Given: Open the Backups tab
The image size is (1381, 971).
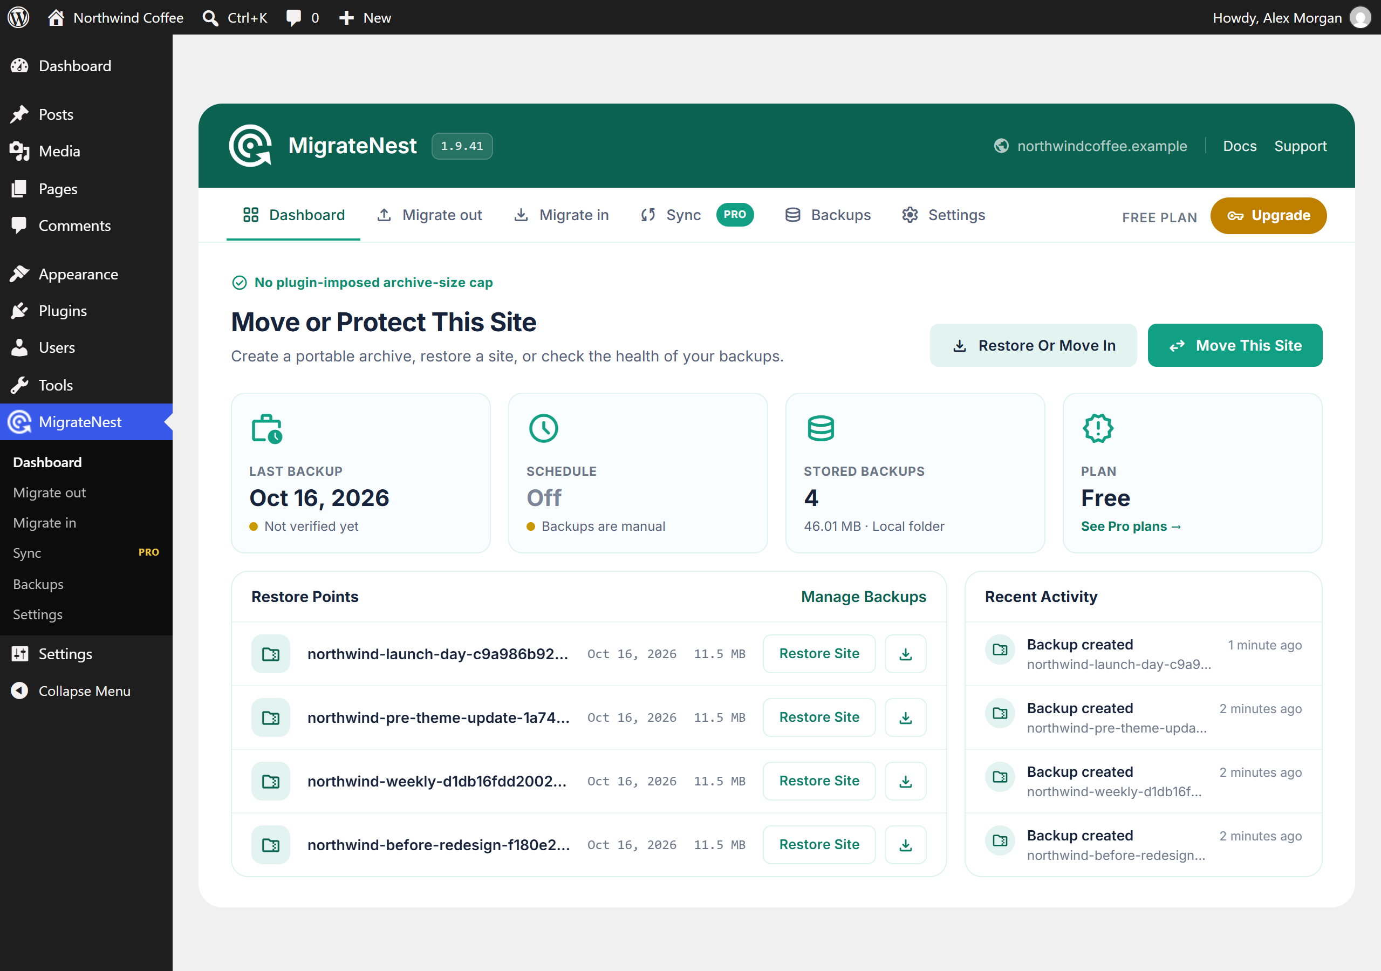Looking at the screenshot, I should coord(828,215).
